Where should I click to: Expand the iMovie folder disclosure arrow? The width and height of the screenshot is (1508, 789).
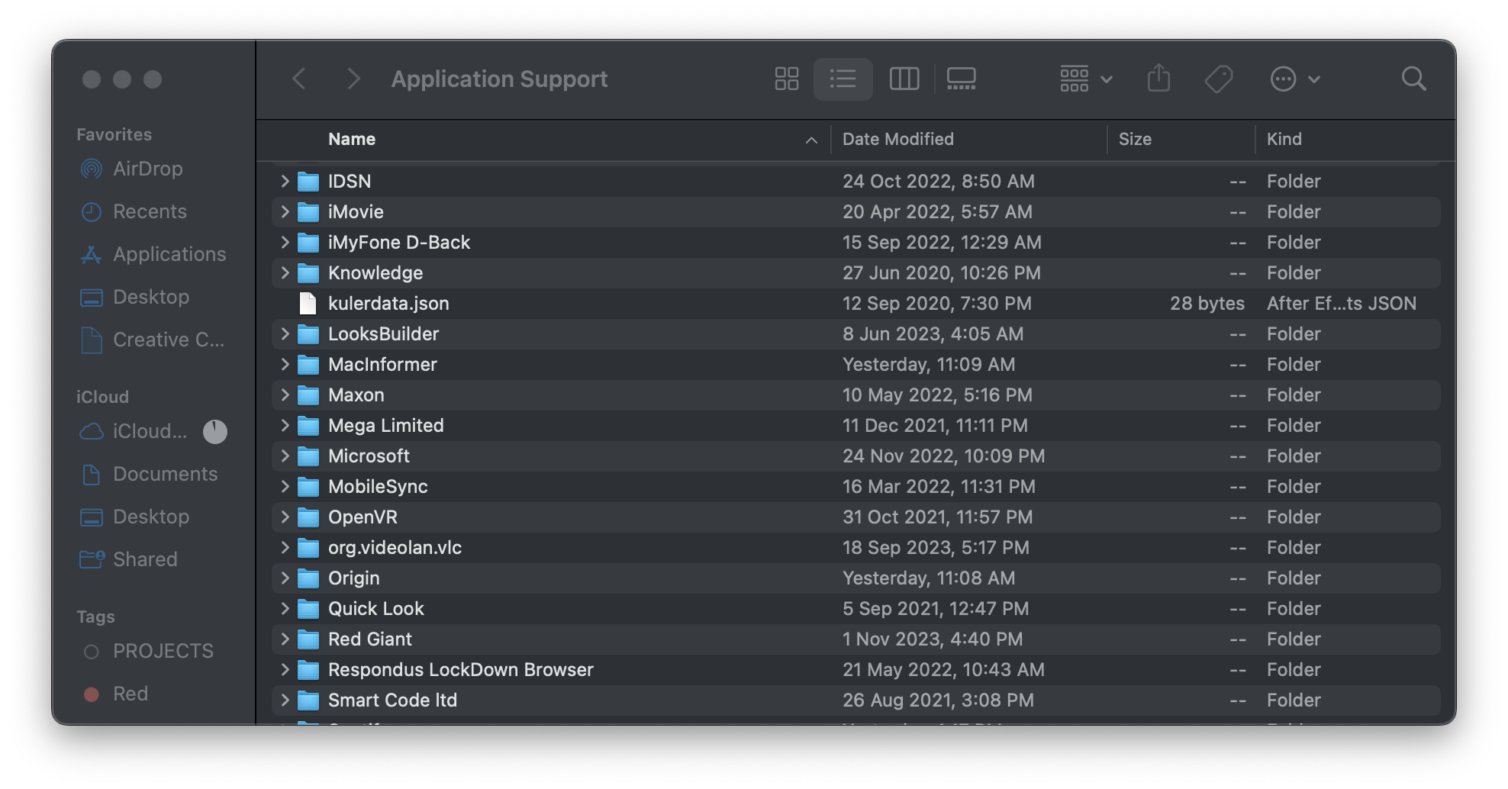click(x=285, y=212)
